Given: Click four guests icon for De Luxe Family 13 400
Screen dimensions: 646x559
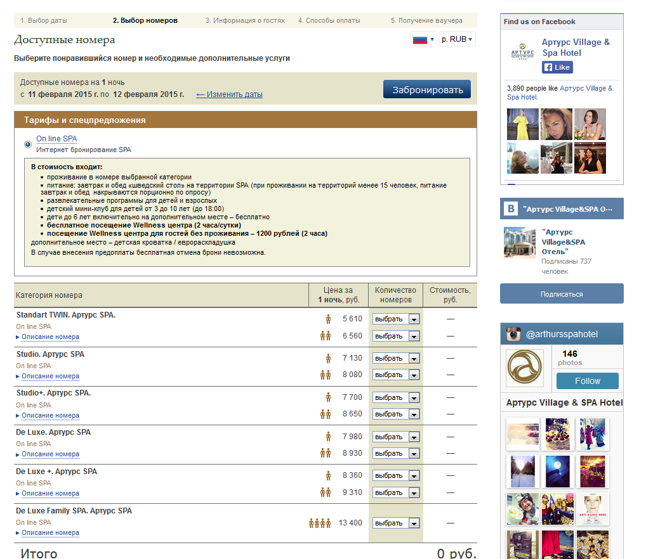Looking at the screenshot, I should coord(320,524).
